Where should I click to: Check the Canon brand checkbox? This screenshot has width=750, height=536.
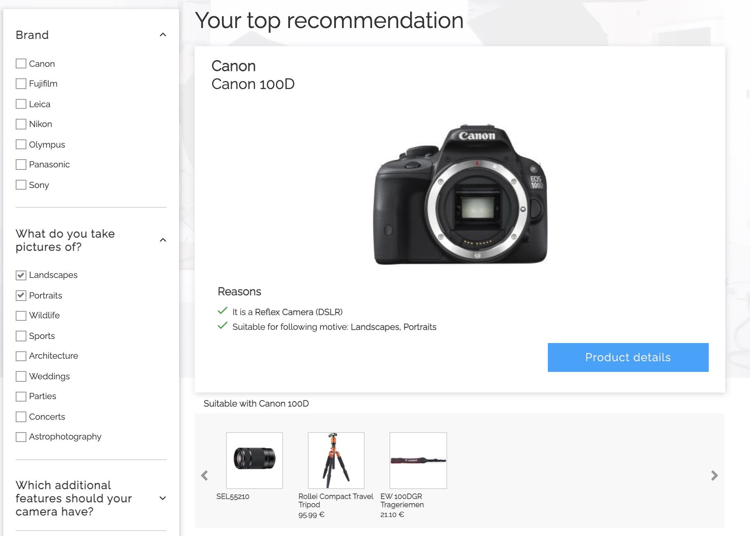(21, 63)
